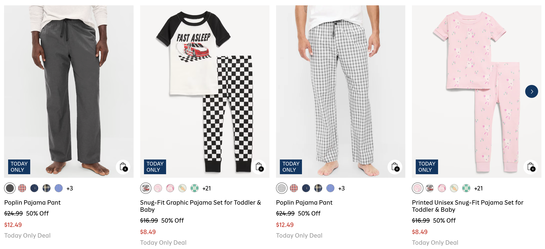Choose solid navy swatch under gray Poplin Pant

pyautogui.click(x=34, y=188)
